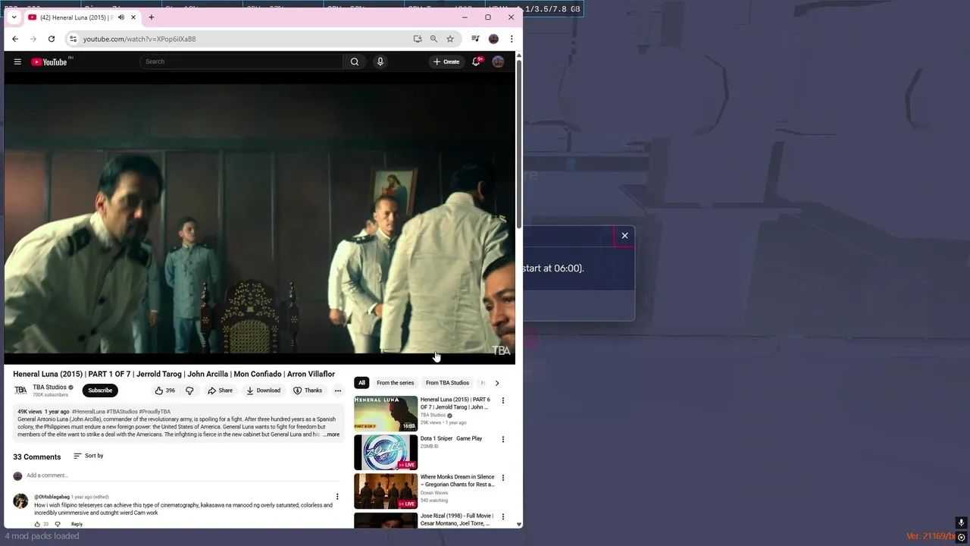
Task: Close the dialog in the background game window
Action: coord(625,236)
